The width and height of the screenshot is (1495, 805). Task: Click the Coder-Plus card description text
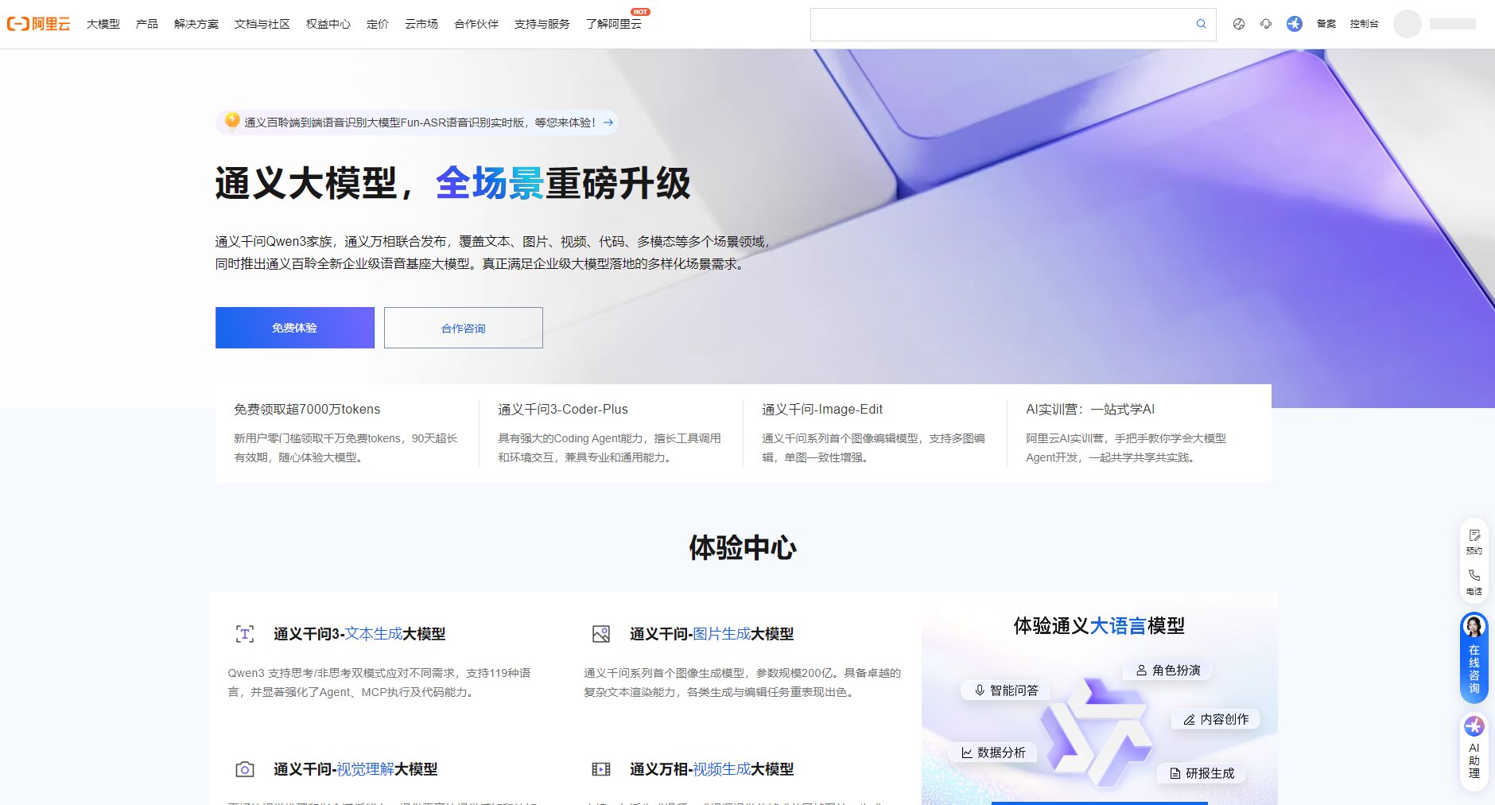tap(609, 448)
